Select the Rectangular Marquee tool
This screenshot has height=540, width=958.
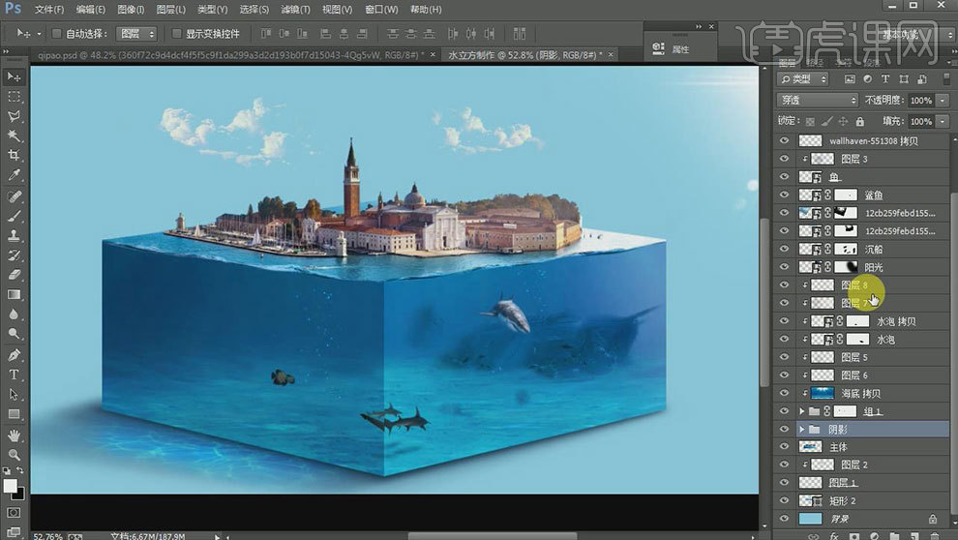(x=14, y=97)
